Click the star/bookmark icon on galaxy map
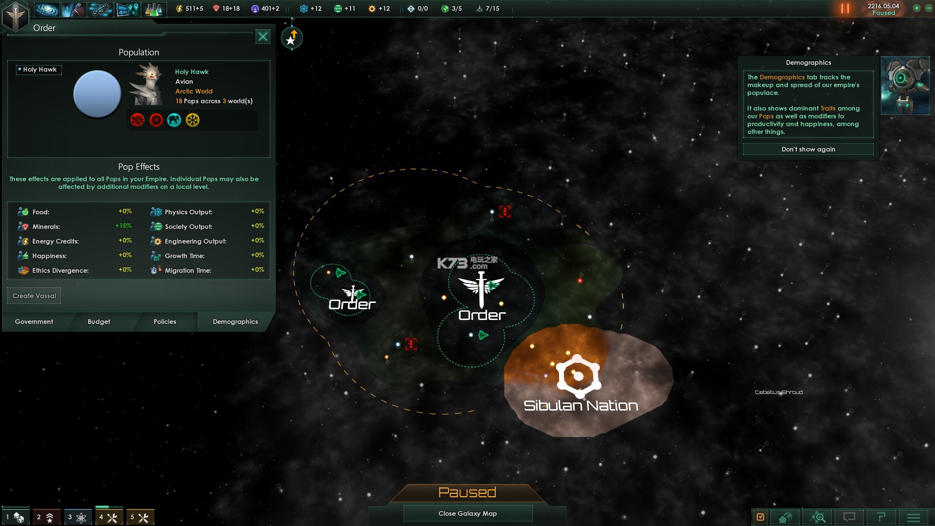Screen dimensions: 935x526 click(x=290, y=38)
